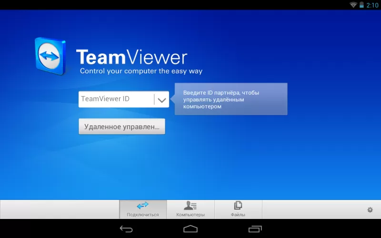The height and width of the screenshot is (238, 381).
Task: Tap the 2:10 clock in status bar
Action: click(x=372, y=5)
